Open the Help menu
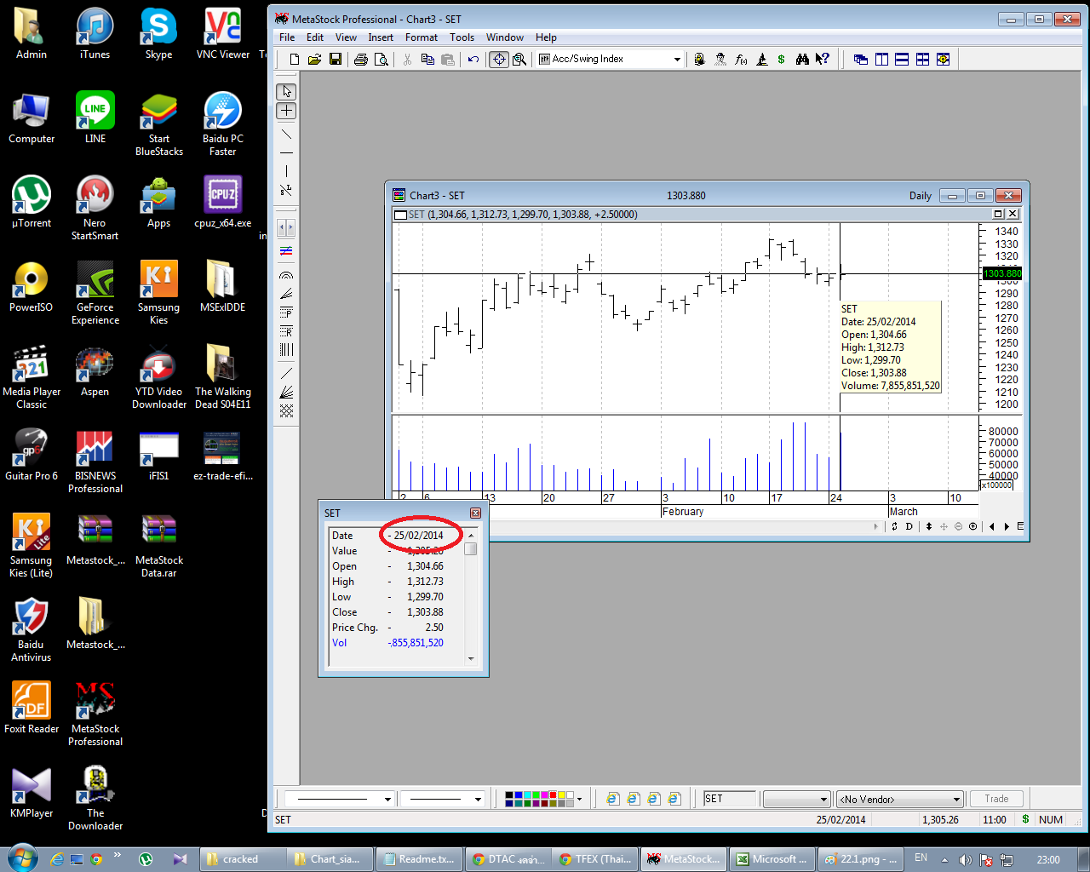This screenshot has height=872, width=1090. pyautogui.click(x=546, y=37)
